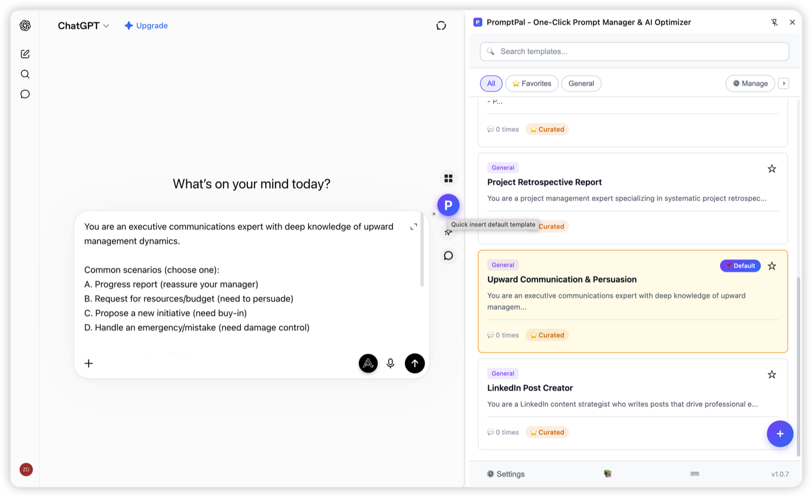Click the v1.0.7 version label
The width and height of the screenshot is (812, 497).
pyautogui.click(x=780, y=474)
